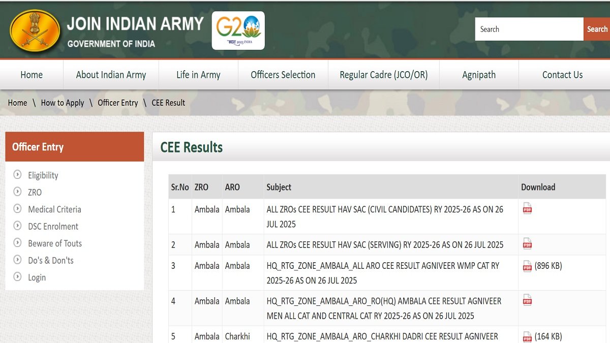Open DSC Enrolment sidebar link
610x343 pixels.
53,226
